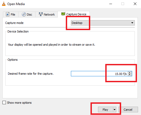Switch to the File tab
The width and height of the screenshot is (141, 115).
tap(11, 15)
